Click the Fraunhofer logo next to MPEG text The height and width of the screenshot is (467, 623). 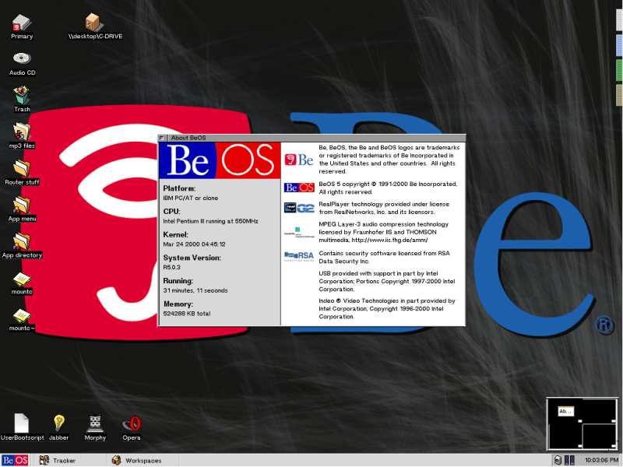click(299, 232)
